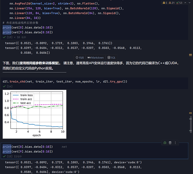Image resolution: width=193 pixels, height=174 pixels.
Task: Go to previous highlighted problem with up chevron
Action: click(185, 3)
